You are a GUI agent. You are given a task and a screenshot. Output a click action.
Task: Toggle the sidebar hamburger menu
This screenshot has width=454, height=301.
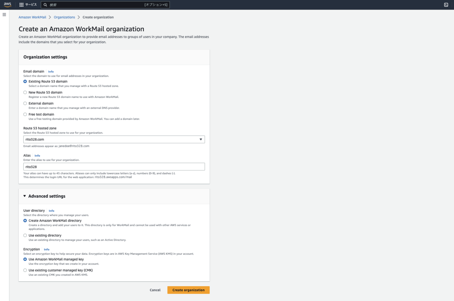pyautogui.click(x=4, y=14)
